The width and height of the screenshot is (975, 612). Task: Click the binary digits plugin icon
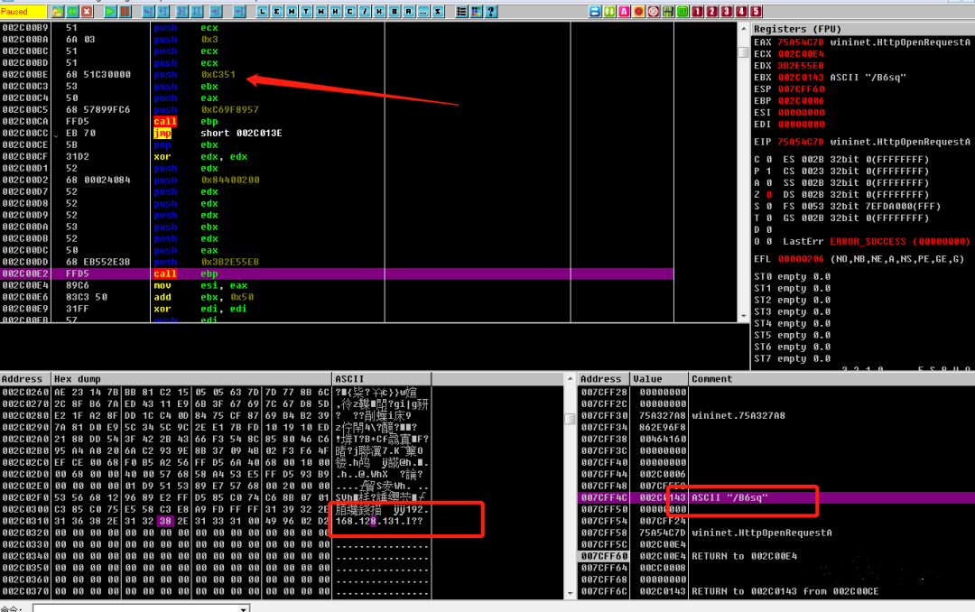pos(668,12)
